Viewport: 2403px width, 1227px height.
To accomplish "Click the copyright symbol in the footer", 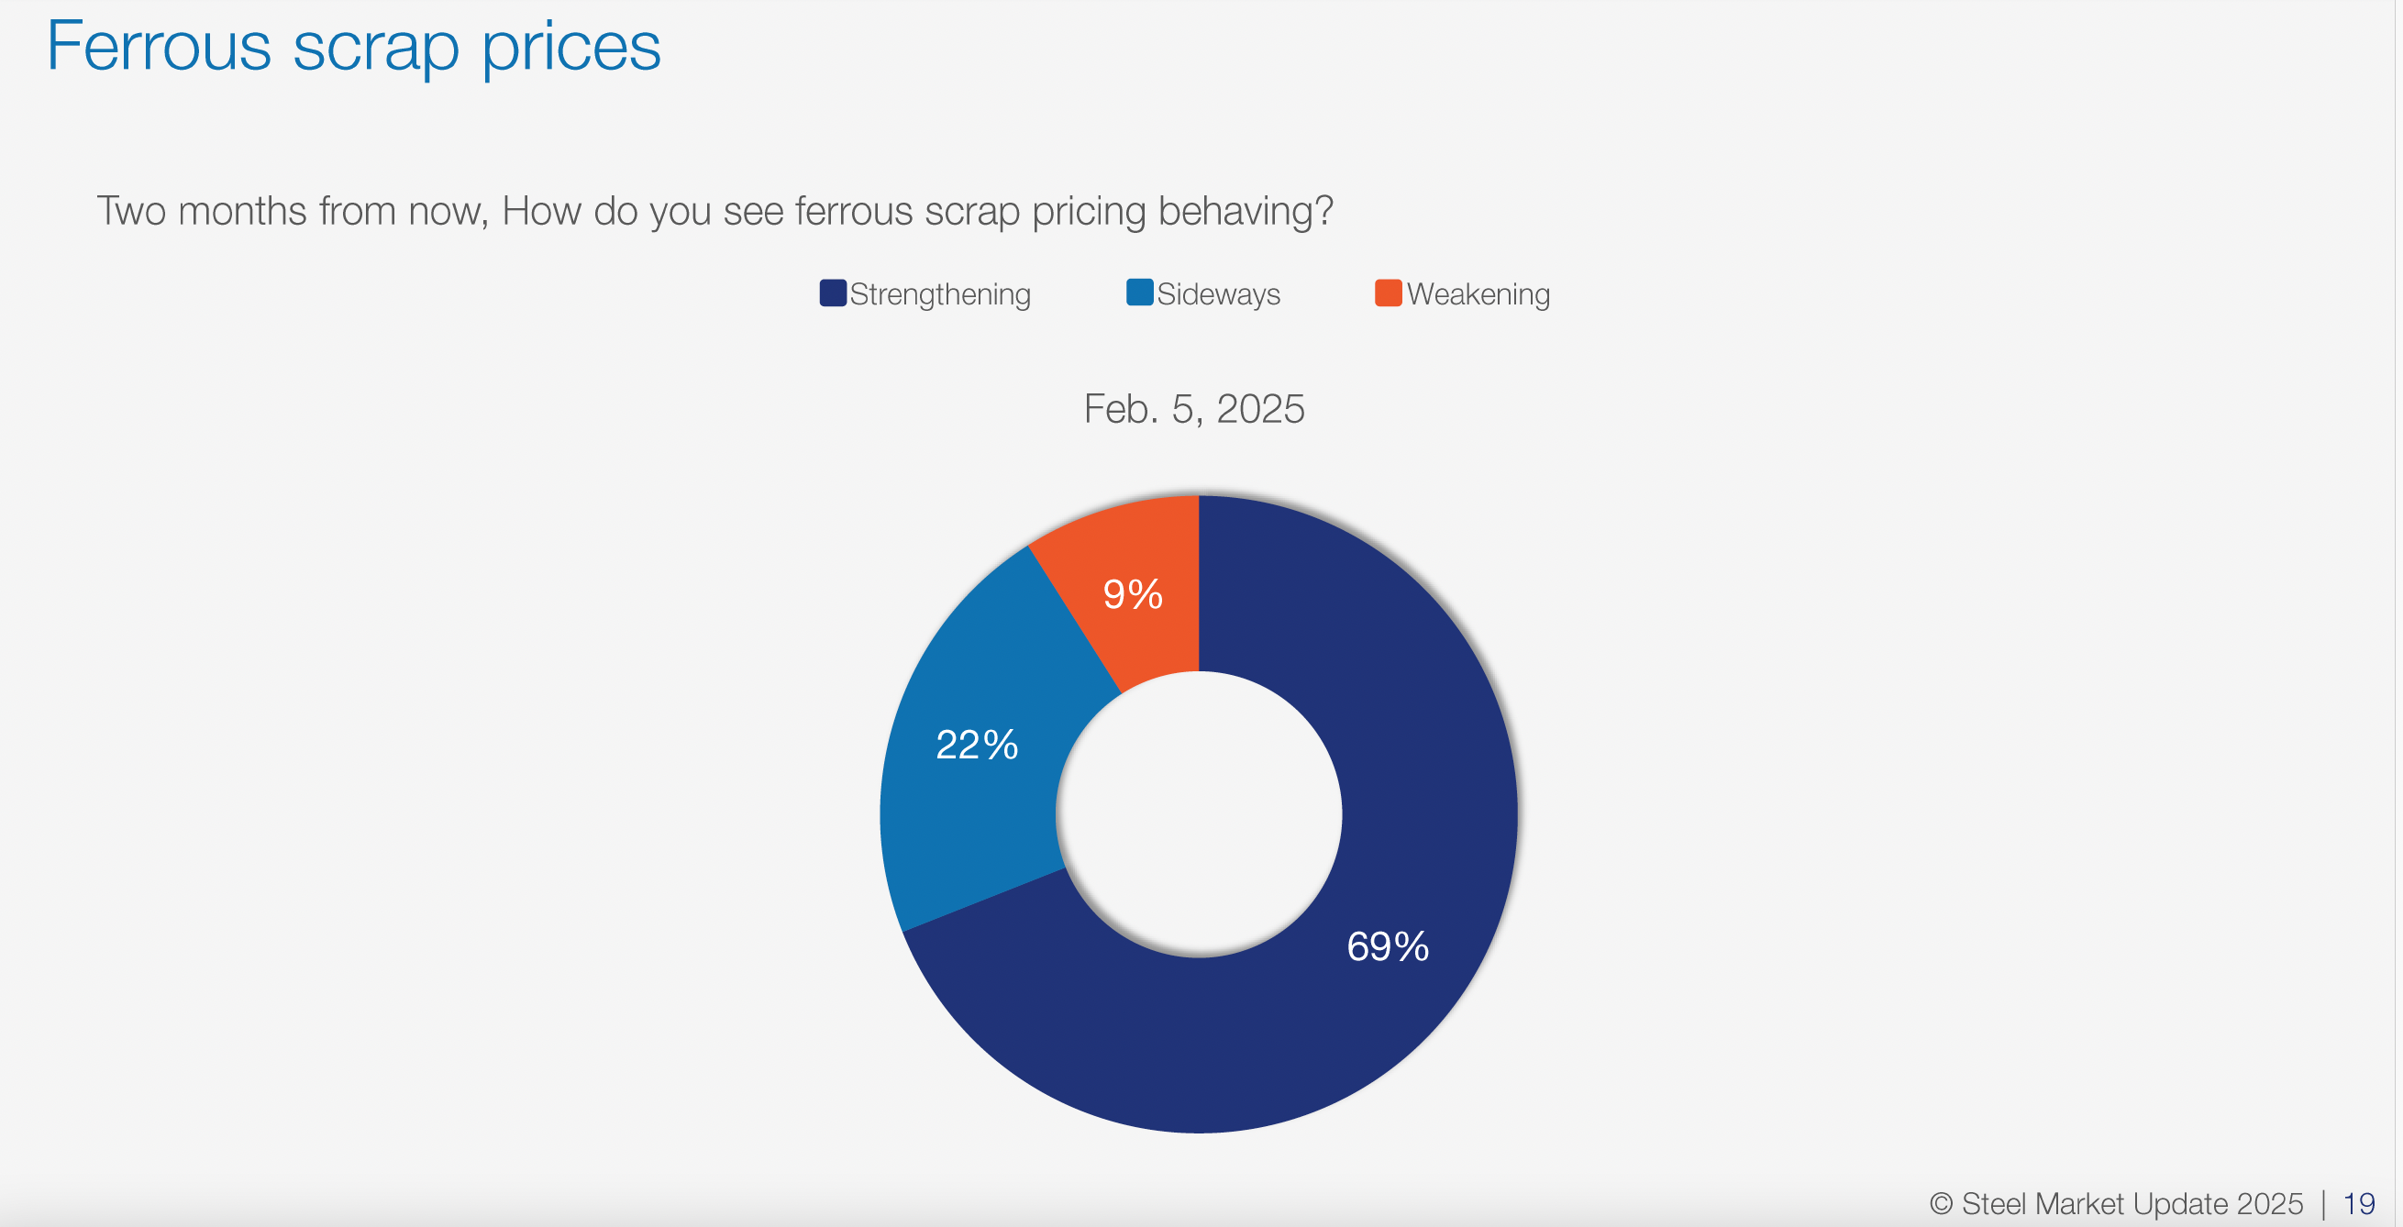I will click(x=1942, y=1204).
